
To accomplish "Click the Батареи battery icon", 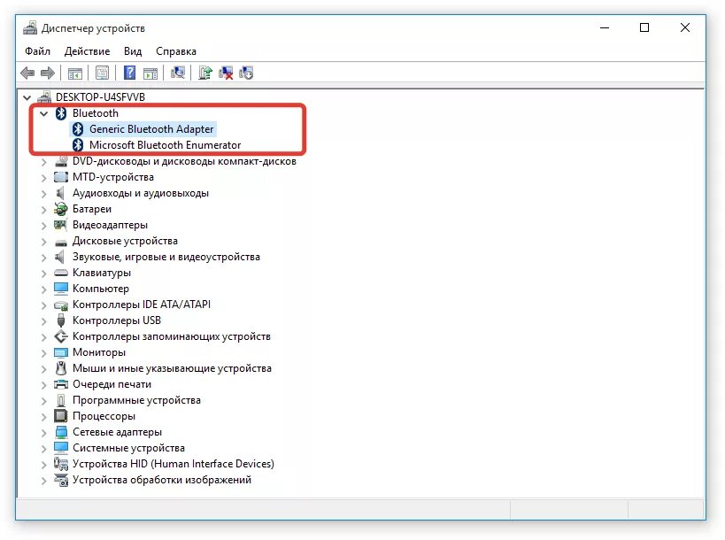I will coord(61,209).
